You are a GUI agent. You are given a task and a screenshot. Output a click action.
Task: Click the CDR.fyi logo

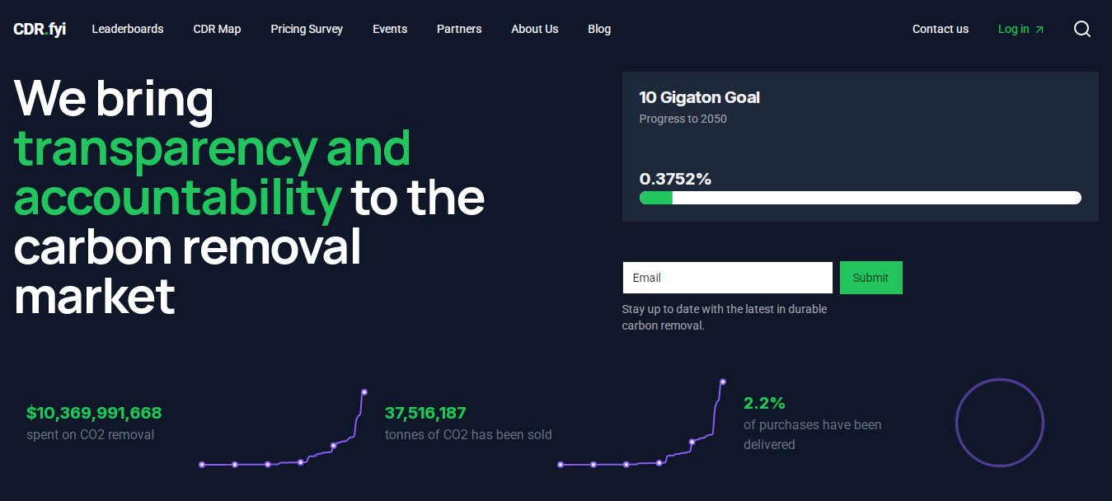tap(40, 29)
